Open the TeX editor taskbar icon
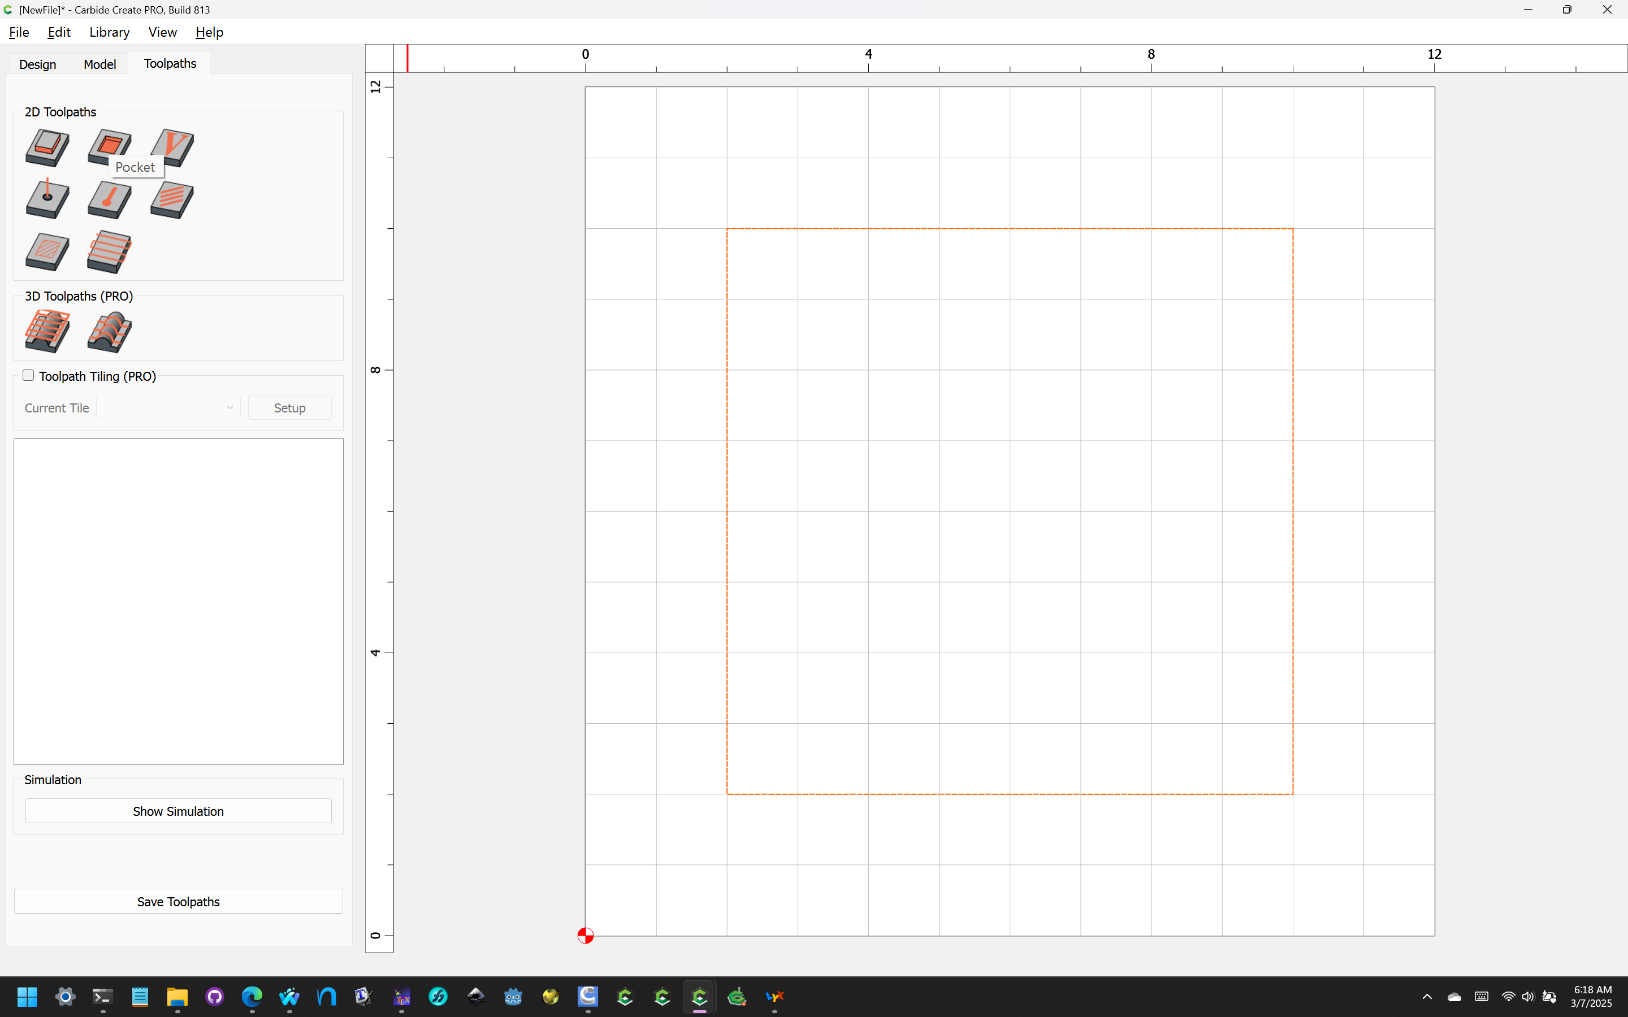The image size is (1628, 1017). pos(401,996)
